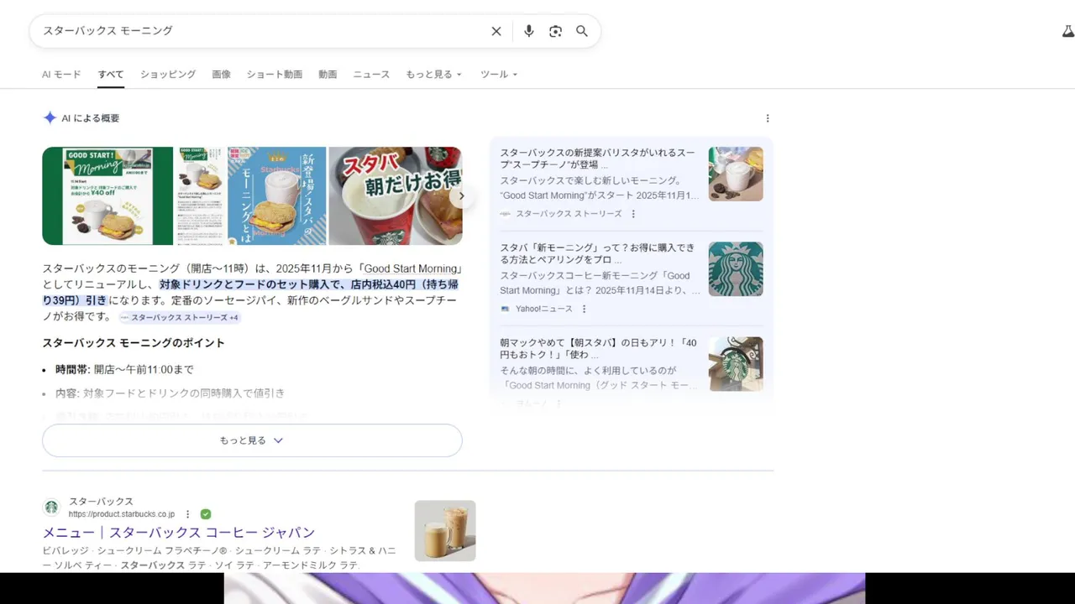Submit search with the magnifying glass icon
The image size is (1075, 604).
click(582, 31)
